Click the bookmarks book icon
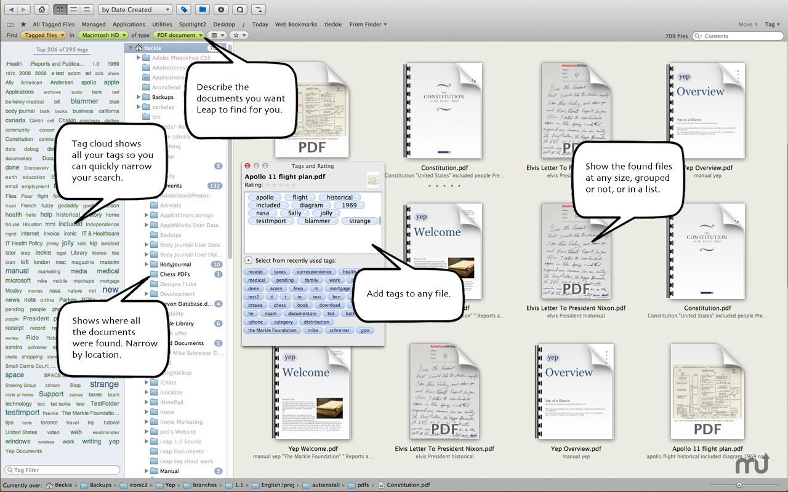788x492 pixels. 10,25
